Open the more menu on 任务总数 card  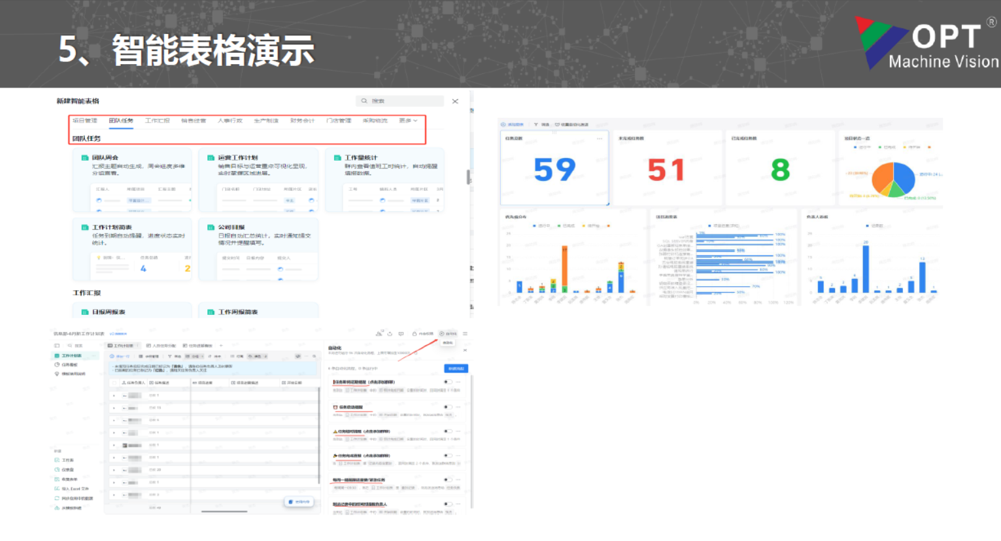[600, 139]
